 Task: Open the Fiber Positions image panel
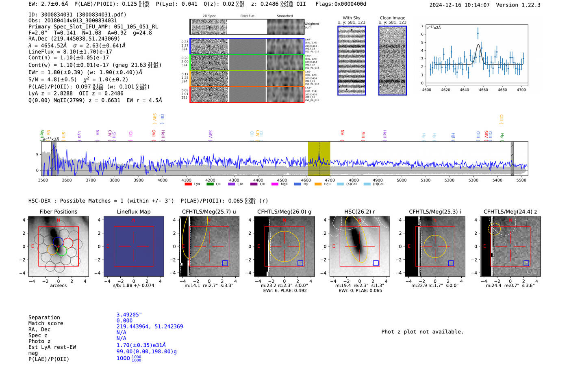(59, 246)
